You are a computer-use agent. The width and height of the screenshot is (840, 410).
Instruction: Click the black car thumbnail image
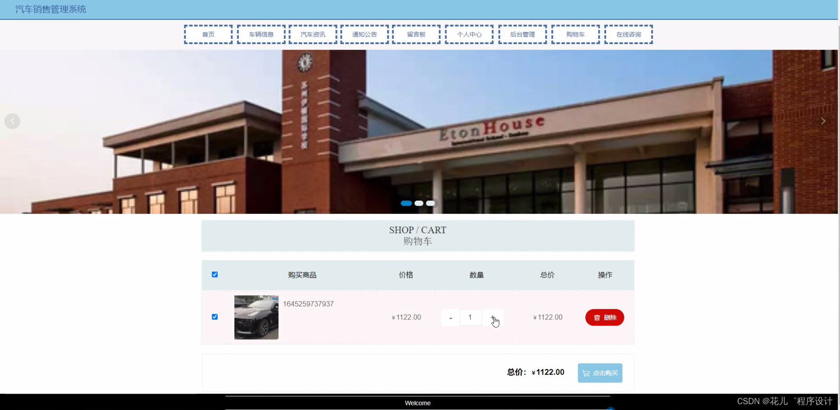coord(256,317)
